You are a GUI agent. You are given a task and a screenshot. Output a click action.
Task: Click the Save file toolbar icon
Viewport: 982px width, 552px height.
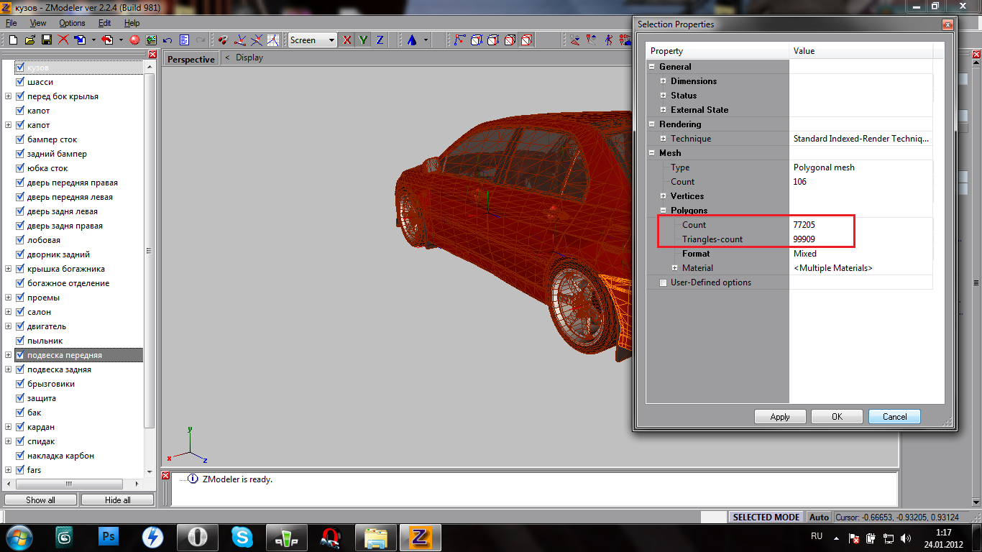click(x=47, y=40)
